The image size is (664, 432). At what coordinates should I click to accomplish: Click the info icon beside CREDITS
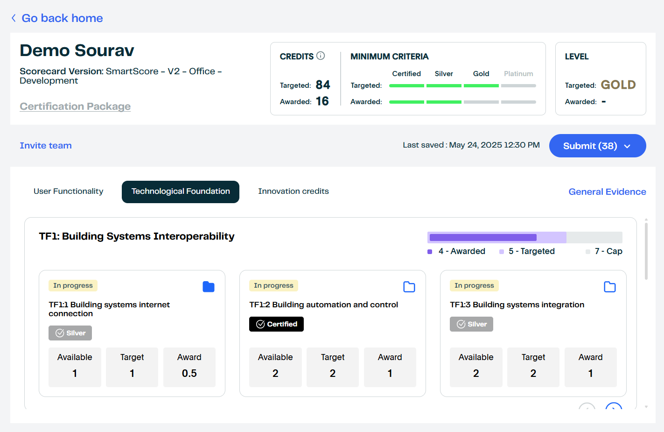[x=321, y=56]
